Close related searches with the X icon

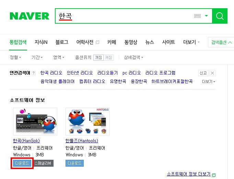click(212, 73)
